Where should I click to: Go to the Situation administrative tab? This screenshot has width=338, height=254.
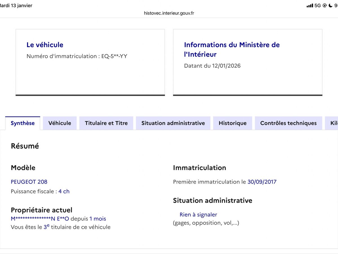[x=173, y=123]
